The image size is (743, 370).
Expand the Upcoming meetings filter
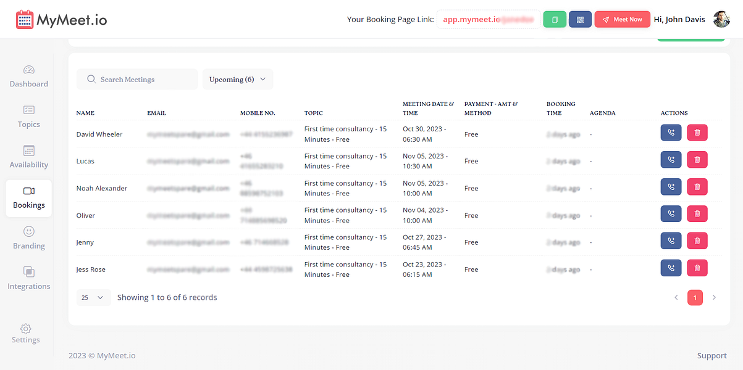coord(238,79)
